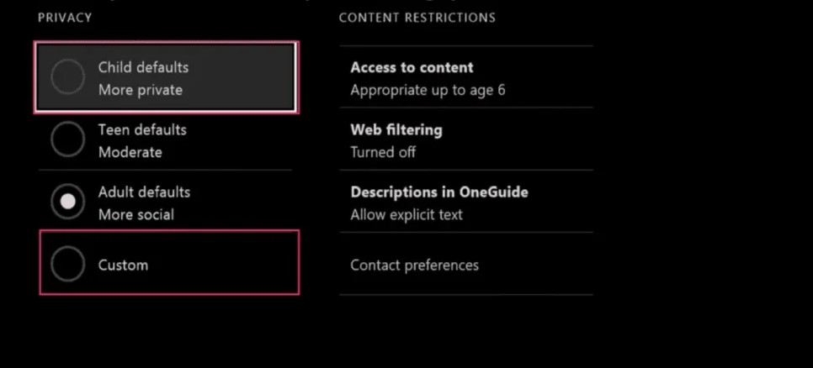This screenshot has width=813, height=368.
Task: Open Contact preferences
Action: 414,265
